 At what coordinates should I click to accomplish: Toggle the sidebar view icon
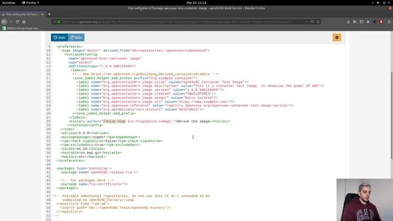tap(362, 22)
